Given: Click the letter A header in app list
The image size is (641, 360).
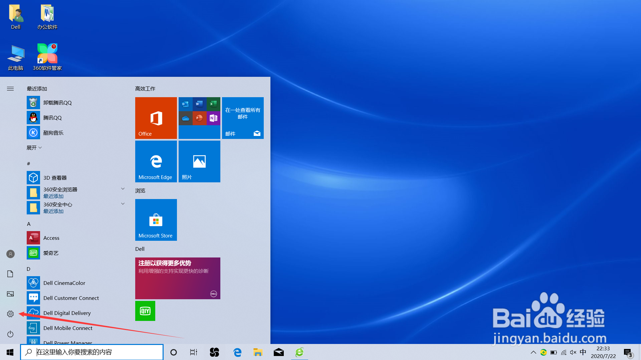Looking at the screenshot, I should [29, 224].
